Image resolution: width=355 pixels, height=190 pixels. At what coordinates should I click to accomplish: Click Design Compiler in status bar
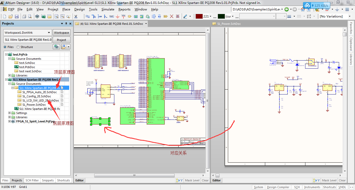tap(278, 187)
